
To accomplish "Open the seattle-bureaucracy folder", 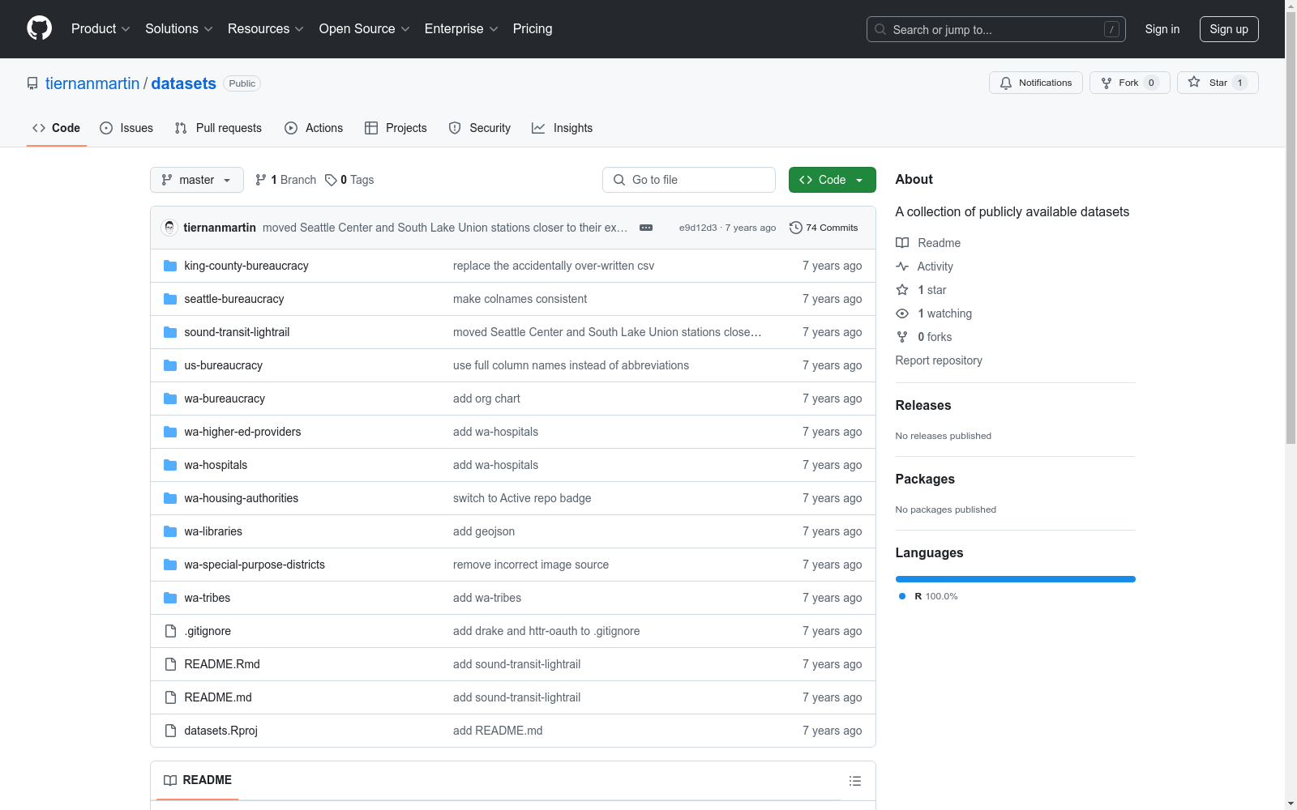I will click(x=233, y=299).
